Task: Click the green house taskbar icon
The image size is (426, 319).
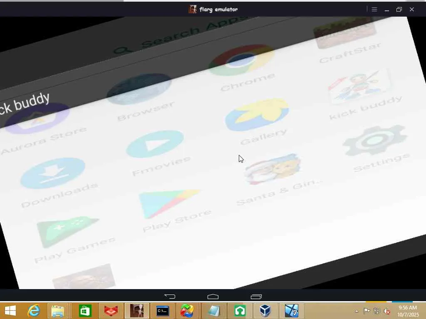Action: pos(240,311)
